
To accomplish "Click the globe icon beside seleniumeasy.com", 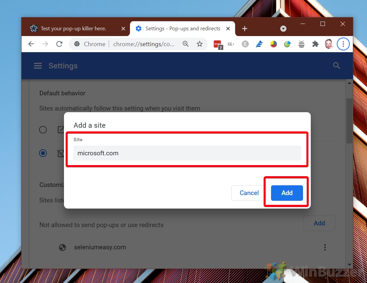I will point(63,247).
